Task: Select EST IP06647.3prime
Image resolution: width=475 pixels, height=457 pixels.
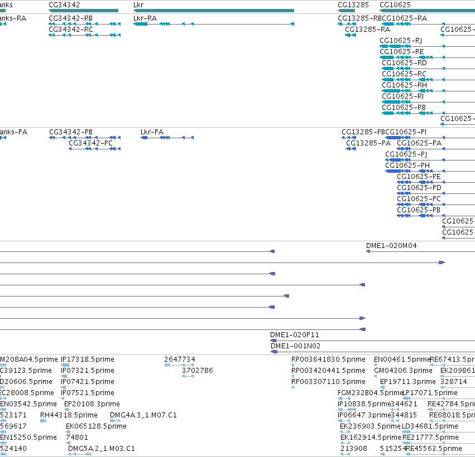Action: (x=364, y=416)
